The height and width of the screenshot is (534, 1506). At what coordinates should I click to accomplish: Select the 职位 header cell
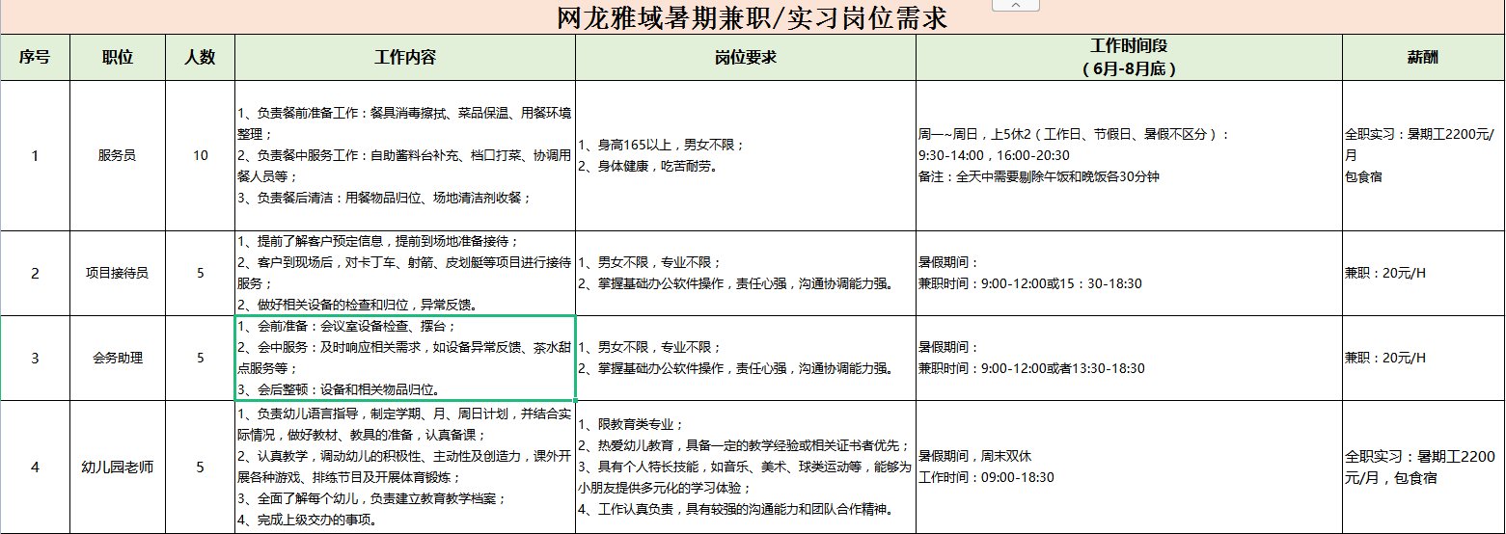point(118,57)
